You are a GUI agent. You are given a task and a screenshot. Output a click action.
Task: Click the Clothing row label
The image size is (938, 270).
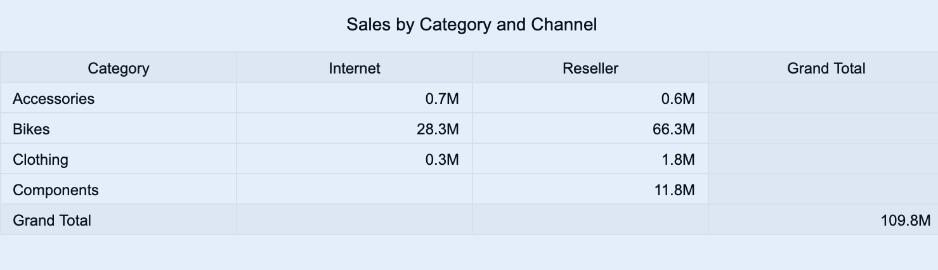41,160
